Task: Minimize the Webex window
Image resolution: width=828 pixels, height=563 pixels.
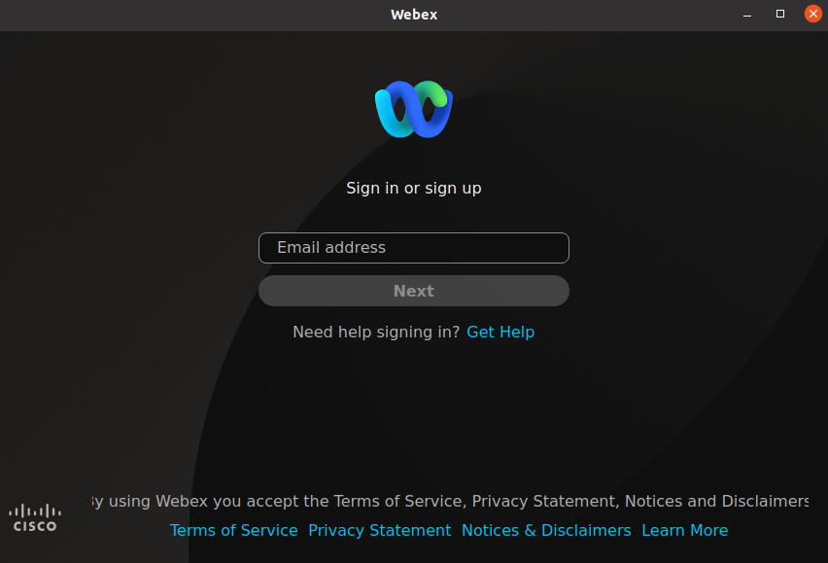Action: click(x=746, y=14)
